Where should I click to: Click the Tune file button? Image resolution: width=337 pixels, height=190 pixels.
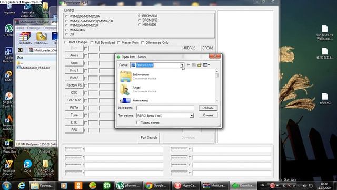pos(74,115)
